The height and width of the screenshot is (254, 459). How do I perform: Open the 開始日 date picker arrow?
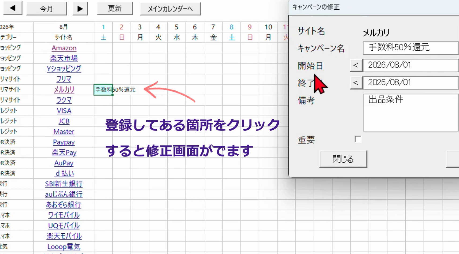[356, 65]
